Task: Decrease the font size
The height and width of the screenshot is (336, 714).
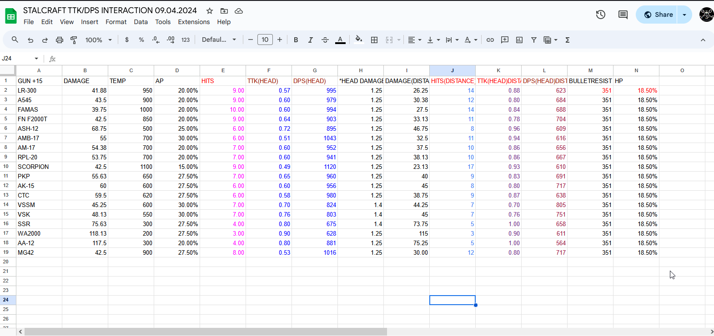Action: [x=251, y=40]
